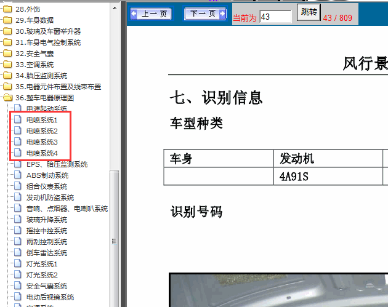Click open-folder icon beside 36.整车电器原理图

point(7,98)
